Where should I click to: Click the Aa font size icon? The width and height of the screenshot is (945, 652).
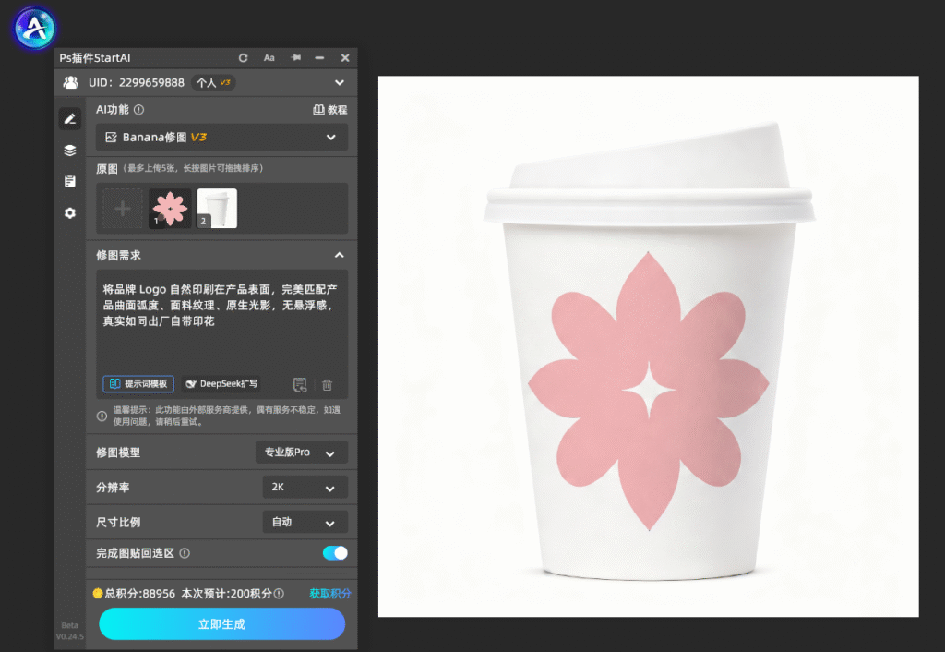point(269,58)
